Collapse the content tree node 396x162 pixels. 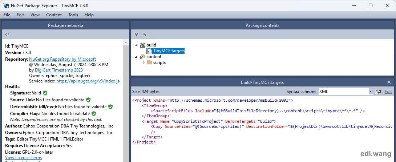tap(137, 57)
